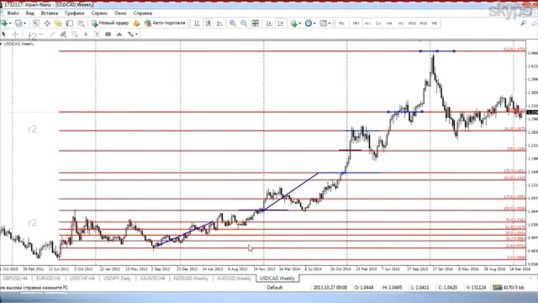
Task: Toggle chart auto scroll
Action: coord(269,24)
